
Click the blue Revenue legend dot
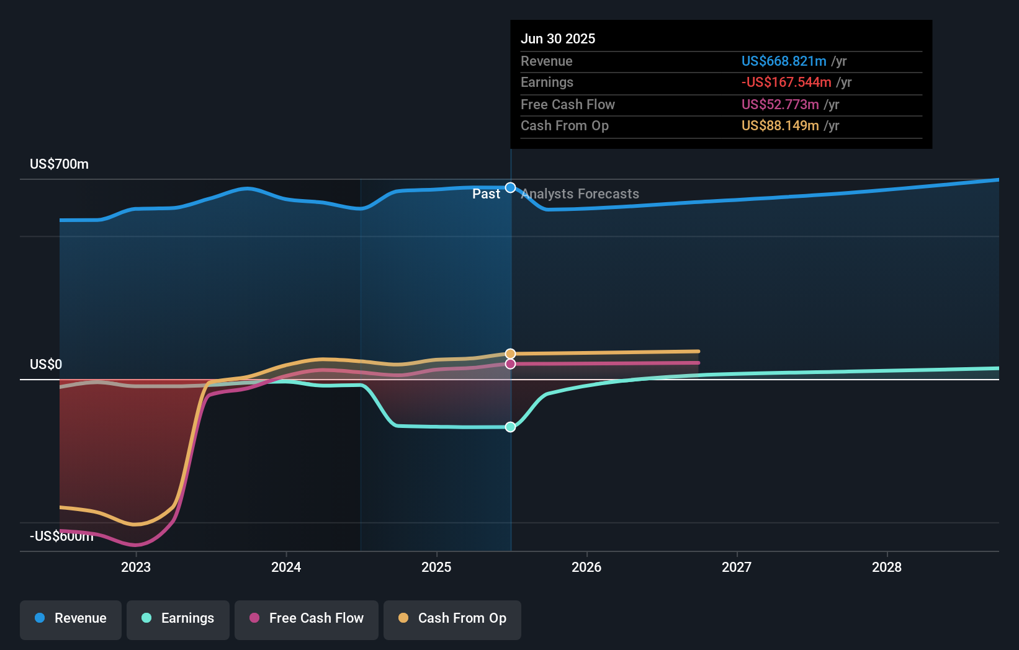(x=40, y=618)
